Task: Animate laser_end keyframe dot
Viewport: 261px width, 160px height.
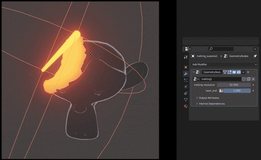Action: 253,91
